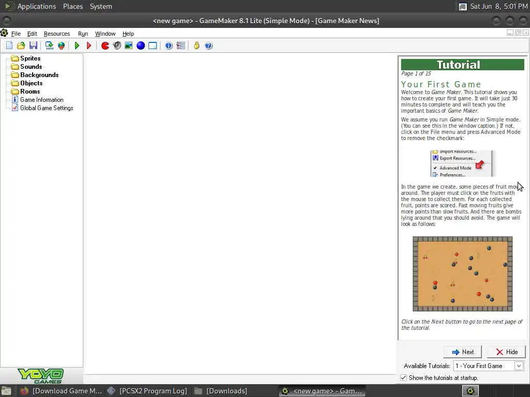Viewport: 530px width, 397px height.
Task: Click the green Tutorial title banner
Action: (462, 65)
